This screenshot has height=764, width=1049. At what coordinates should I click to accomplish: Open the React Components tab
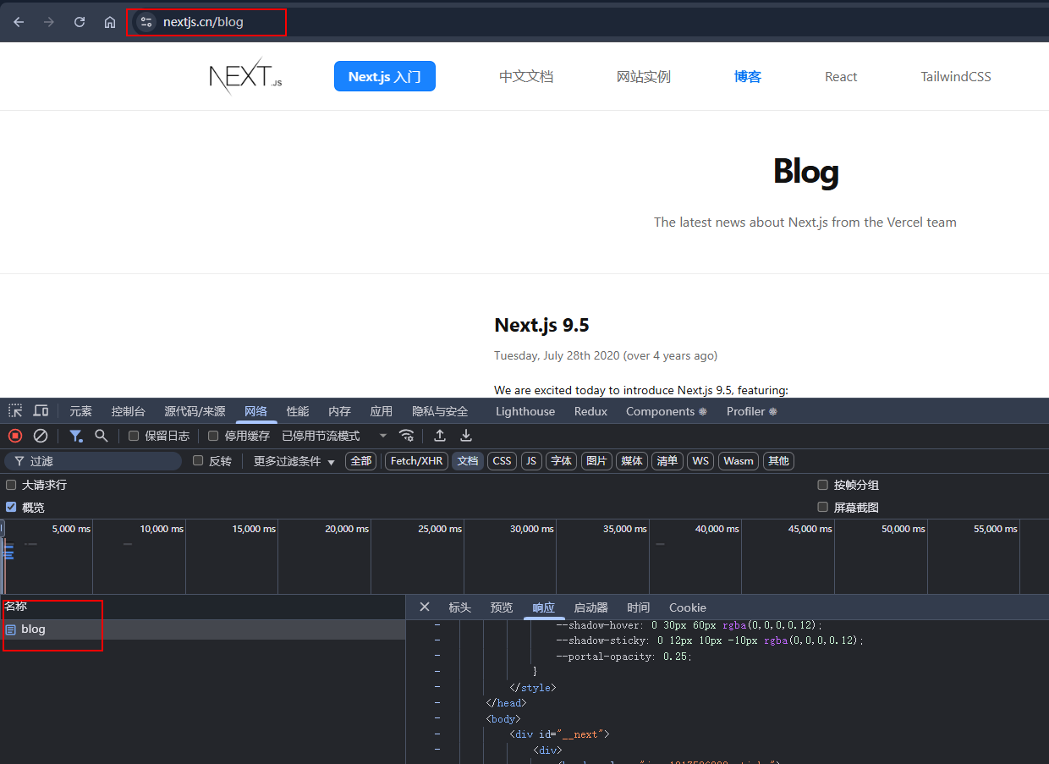666,411
